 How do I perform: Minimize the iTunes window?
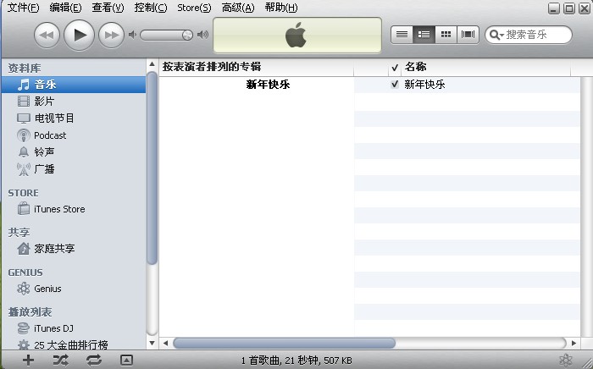coord(554,8)
